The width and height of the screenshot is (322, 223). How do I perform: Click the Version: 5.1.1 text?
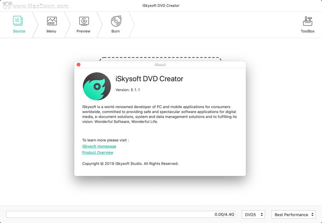click(x=128, y=90)
